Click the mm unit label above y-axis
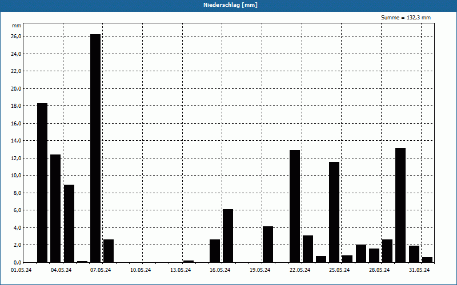This screenshot has width=457, height=285. (17, 26)
